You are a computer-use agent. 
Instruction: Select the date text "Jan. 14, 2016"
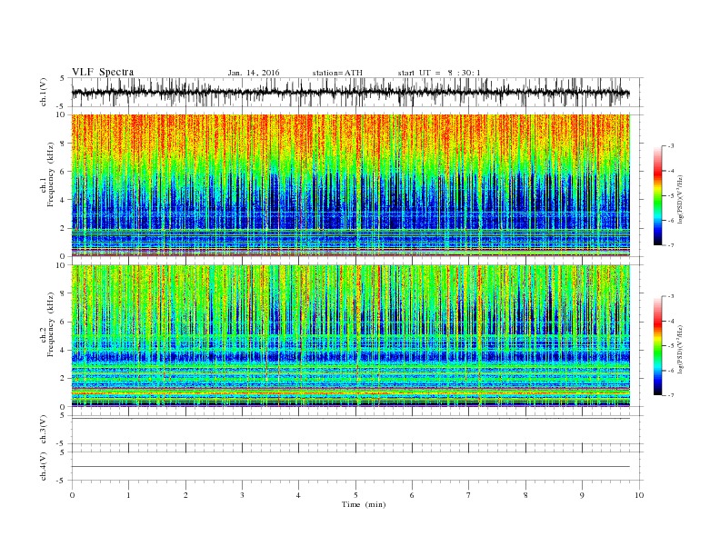coord(254,73)
